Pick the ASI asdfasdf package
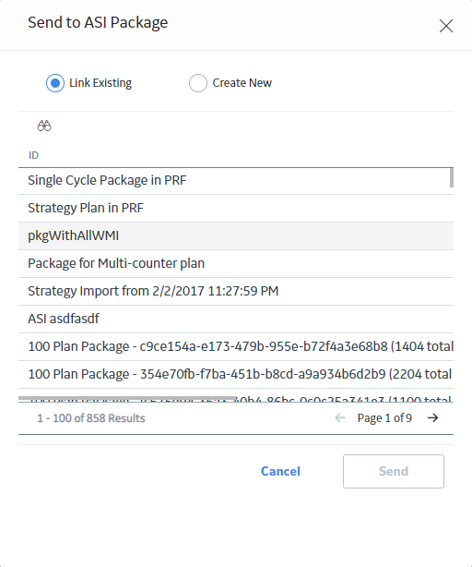The height and width of the screenshot is (567, 472). (x=236, y=319)
